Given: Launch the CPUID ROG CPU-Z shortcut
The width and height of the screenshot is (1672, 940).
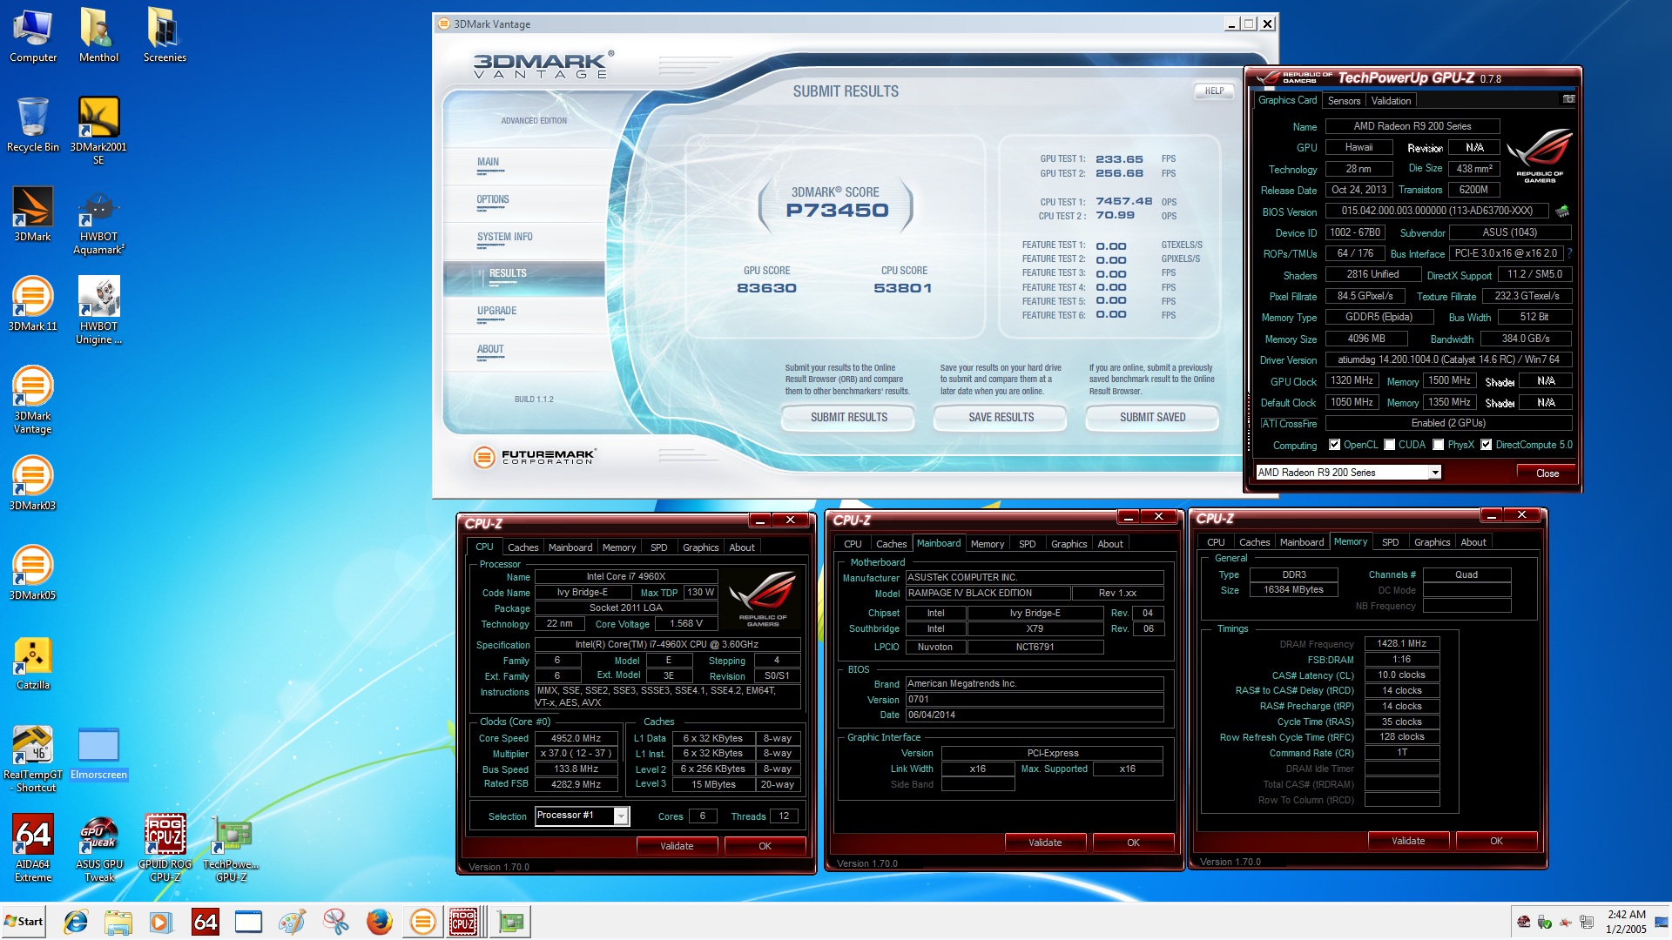Looking at the screenshot, I should (x=165, y=849).
